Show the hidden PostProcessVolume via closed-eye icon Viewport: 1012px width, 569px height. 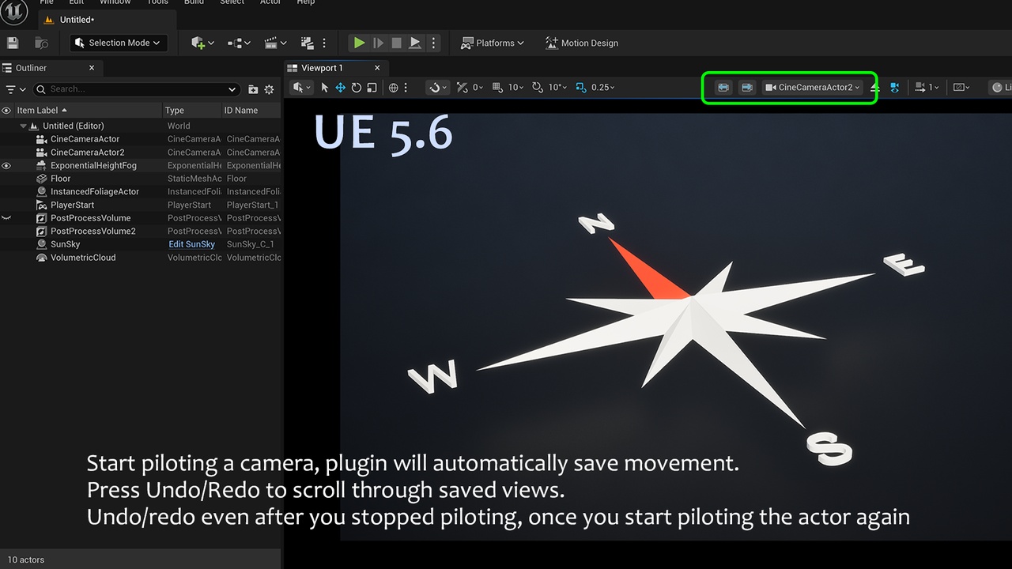tap(6, 217)
